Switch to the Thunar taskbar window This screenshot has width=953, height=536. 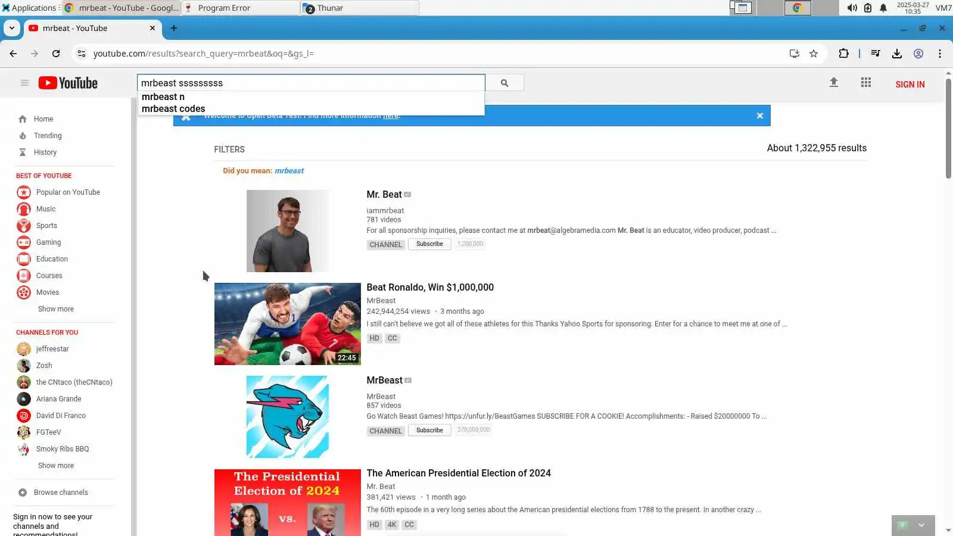pos(360,8)
